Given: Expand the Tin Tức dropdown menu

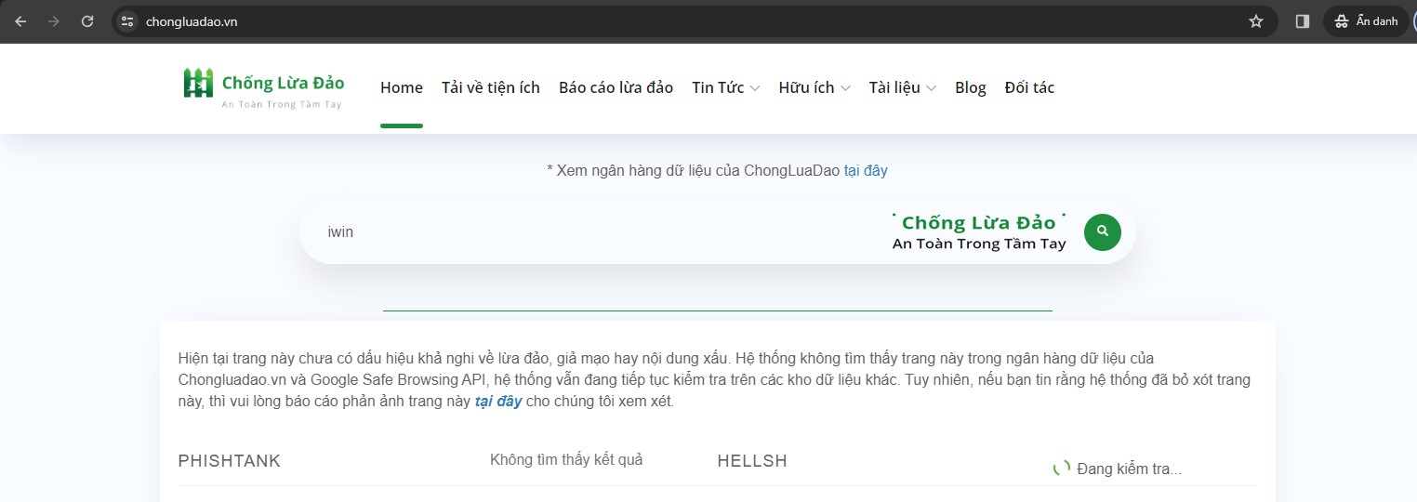Looking at the screenshot, I should [726, 87].
